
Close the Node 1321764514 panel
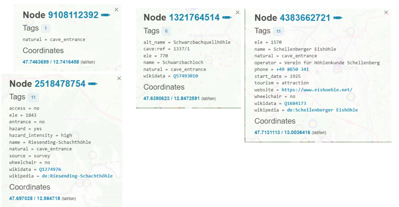click(237, 12)
